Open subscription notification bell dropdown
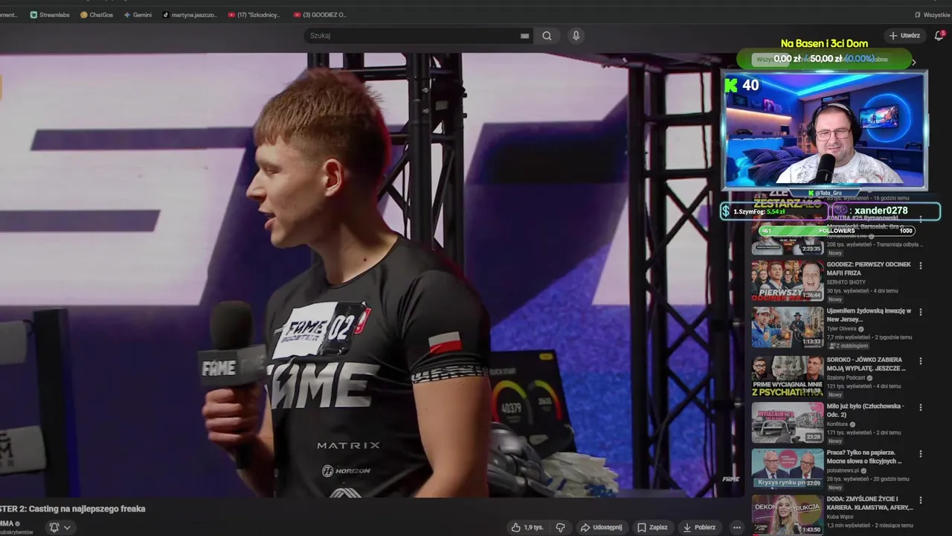 coord(60,527)
